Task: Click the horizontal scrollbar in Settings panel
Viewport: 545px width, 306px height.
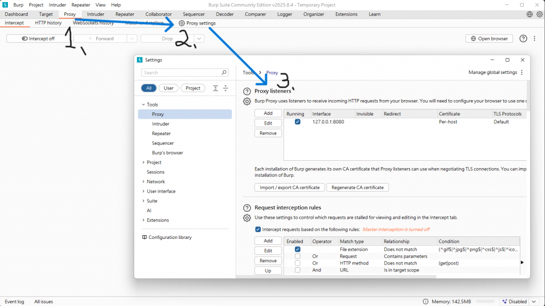Action: (x=336, y=277)
